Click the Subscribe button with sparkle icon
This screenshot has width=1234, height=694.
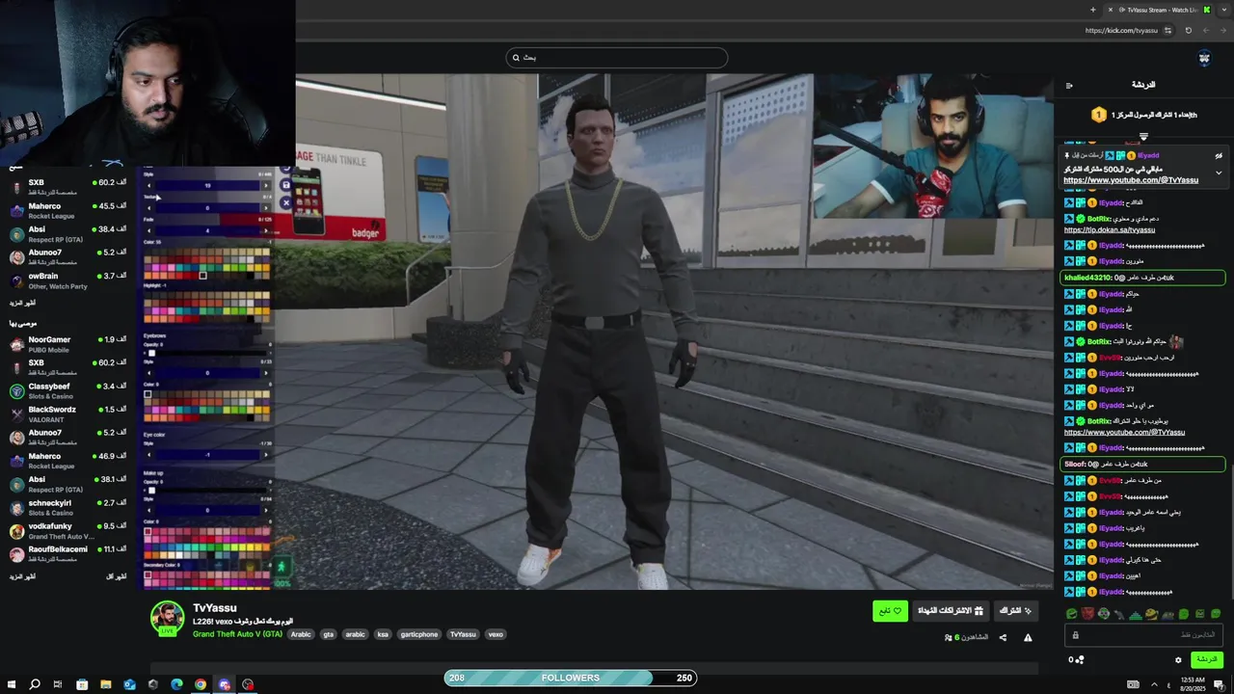pyautogui.click(x=1015, y=611)
